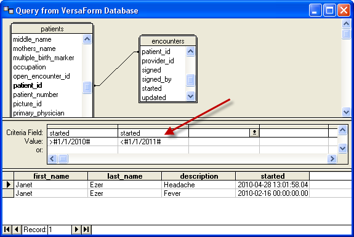The height and width of the screenshot is (237, 354).
Task: Click the patients list scrollbar thumb
Action: [x=87, y=87]
